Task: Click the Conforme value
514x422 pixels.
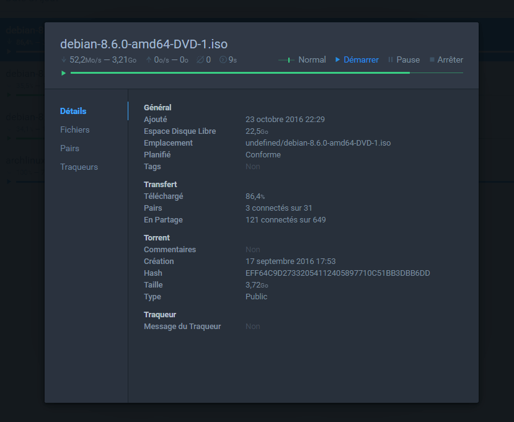Action: (x=263, y=155)
